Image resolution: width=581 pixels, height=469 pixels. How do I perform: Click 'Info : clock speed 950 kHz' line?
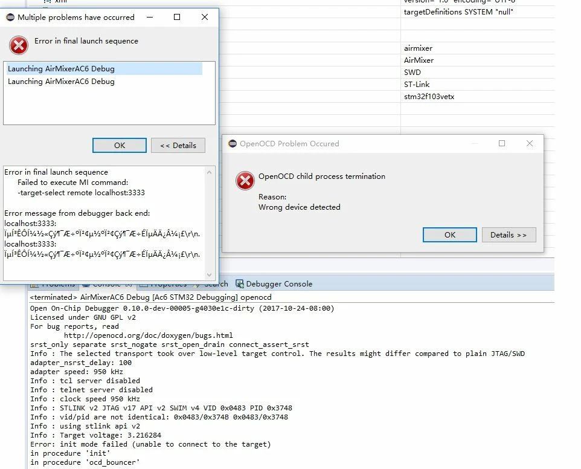coord(85,399)
